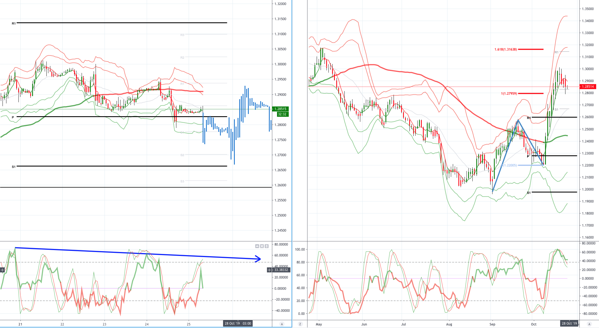Click the S1 pivot label on left chart

(x=14, y=167)
